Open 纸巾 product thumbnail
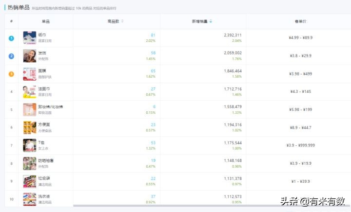The height and width of the screenshot is (212, 351). [30, 38]
